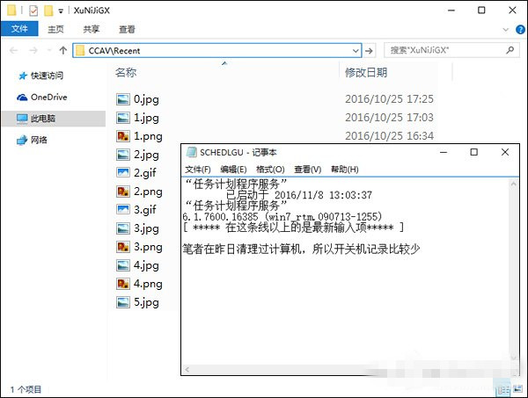Viewport: 528px width, 398px height.
Task: Open 网络 network location in sidebar
Action: (x=39, y=140)
